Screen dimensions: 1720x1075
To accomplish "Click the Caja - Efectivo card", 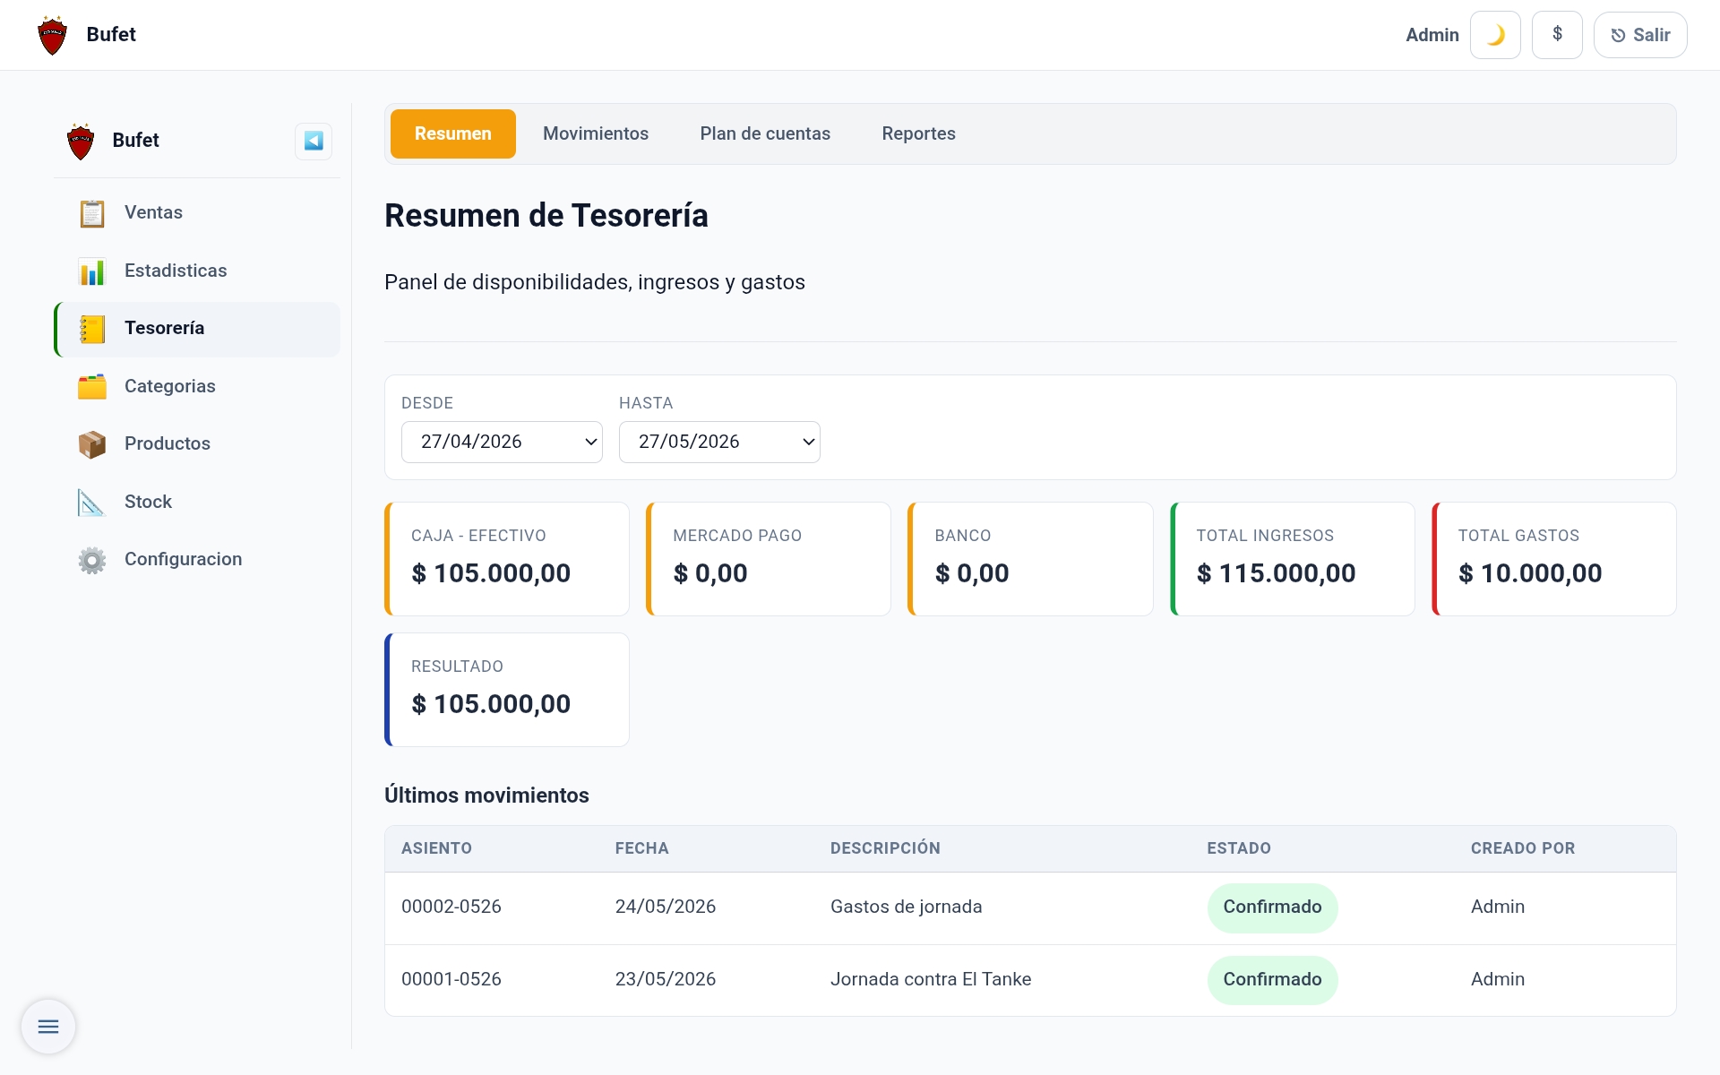I will click(x=507, y=559).
